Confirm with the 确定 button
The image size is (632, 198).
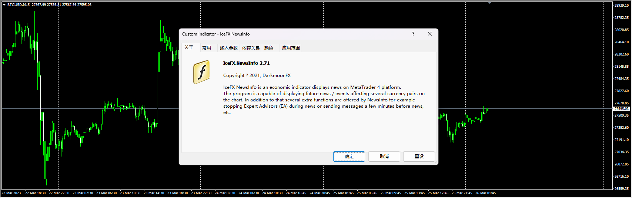tap(349, 157)
